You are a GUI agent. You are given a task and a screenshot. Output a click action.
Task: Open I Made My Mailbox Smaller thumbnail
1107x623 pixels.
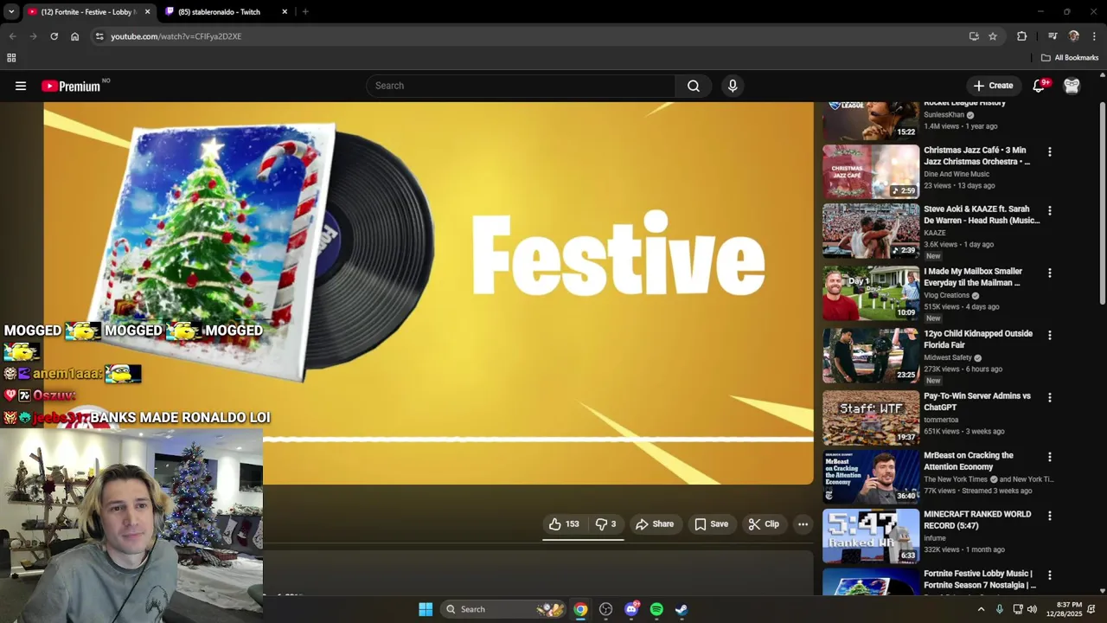point(871,293)
